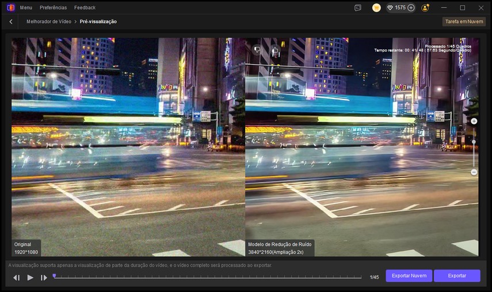The image size is (492, 292).
Task: Click the app logo icon
Action: click(x=11, y=7)
